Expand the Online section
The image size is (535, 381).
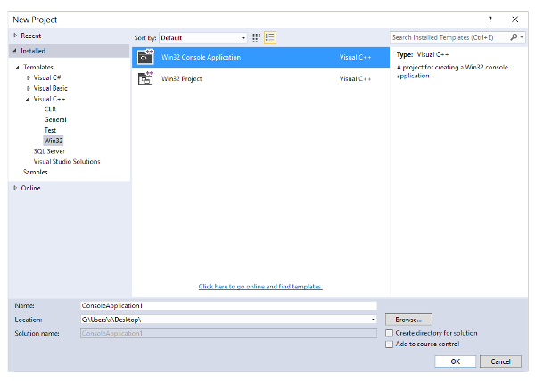(x=15, y=188)
